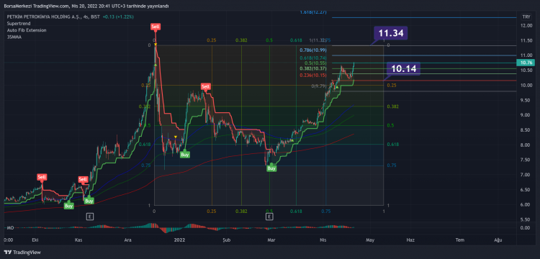Image resolution: width=540 pixels, height=259 pixels.
Task: Click the 12.00 price axis label
Action: click(526, 26)
